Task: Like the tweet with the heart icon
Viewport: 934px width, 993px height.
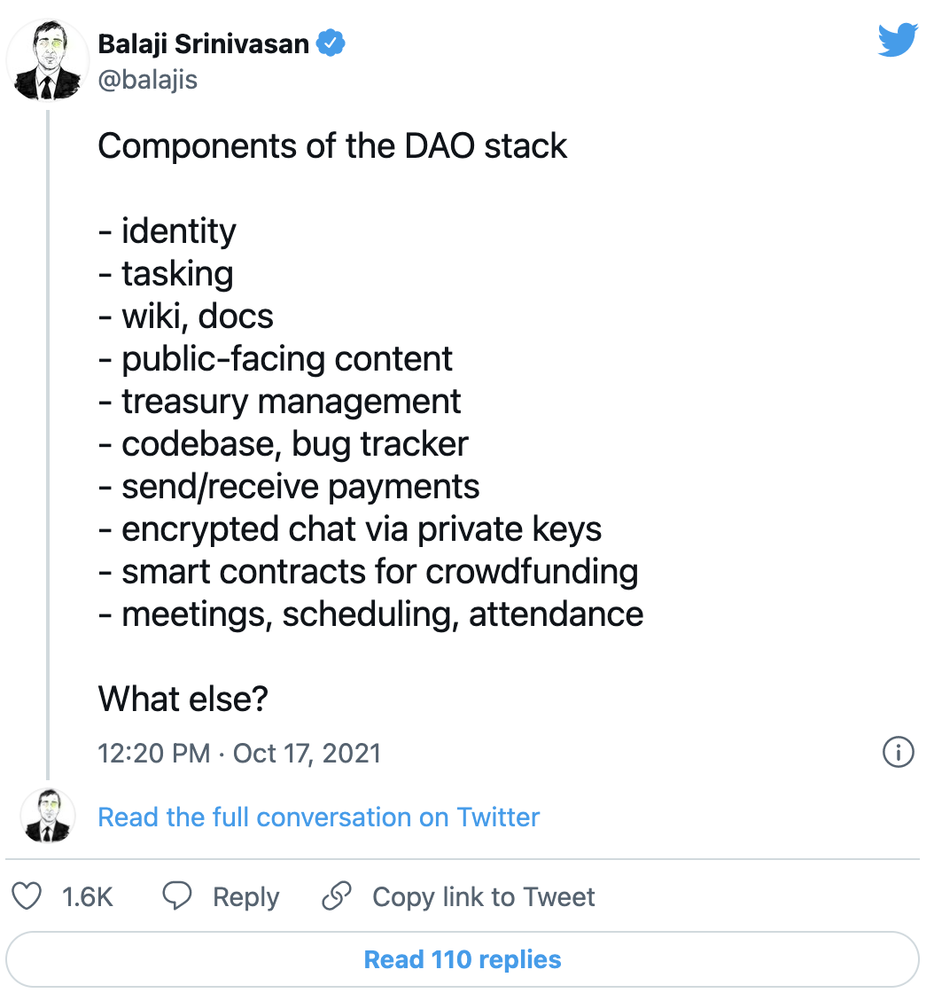Action: [x=28, y=896]
